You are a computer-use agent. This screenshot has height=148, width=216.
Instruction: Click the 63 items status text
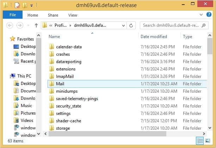click(16, 141)
